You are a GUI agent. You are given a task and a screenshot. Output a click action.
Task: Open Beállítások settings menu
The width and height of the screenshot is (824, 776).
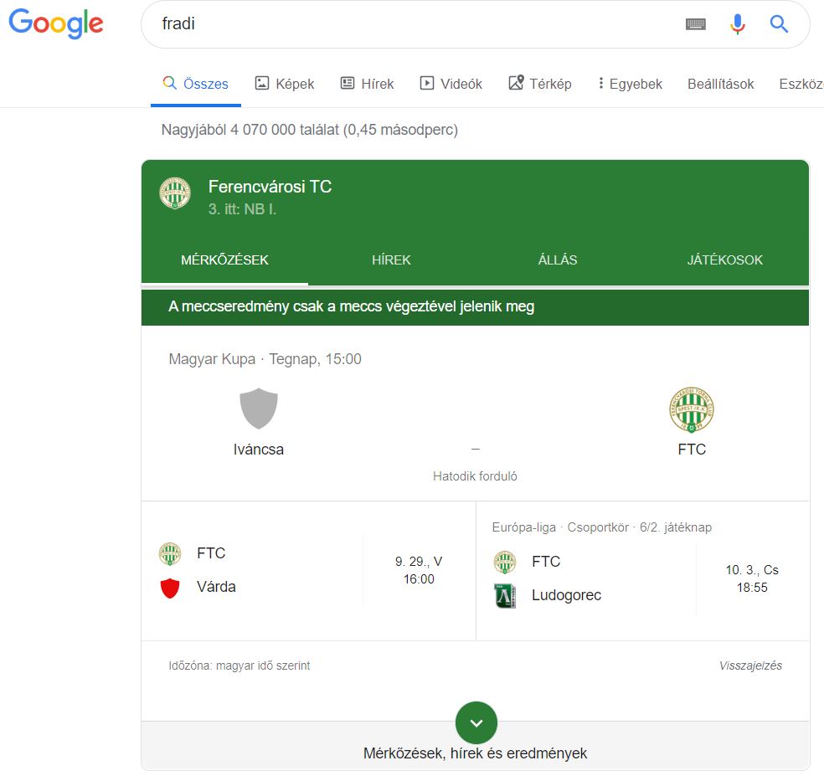point(720,84)
